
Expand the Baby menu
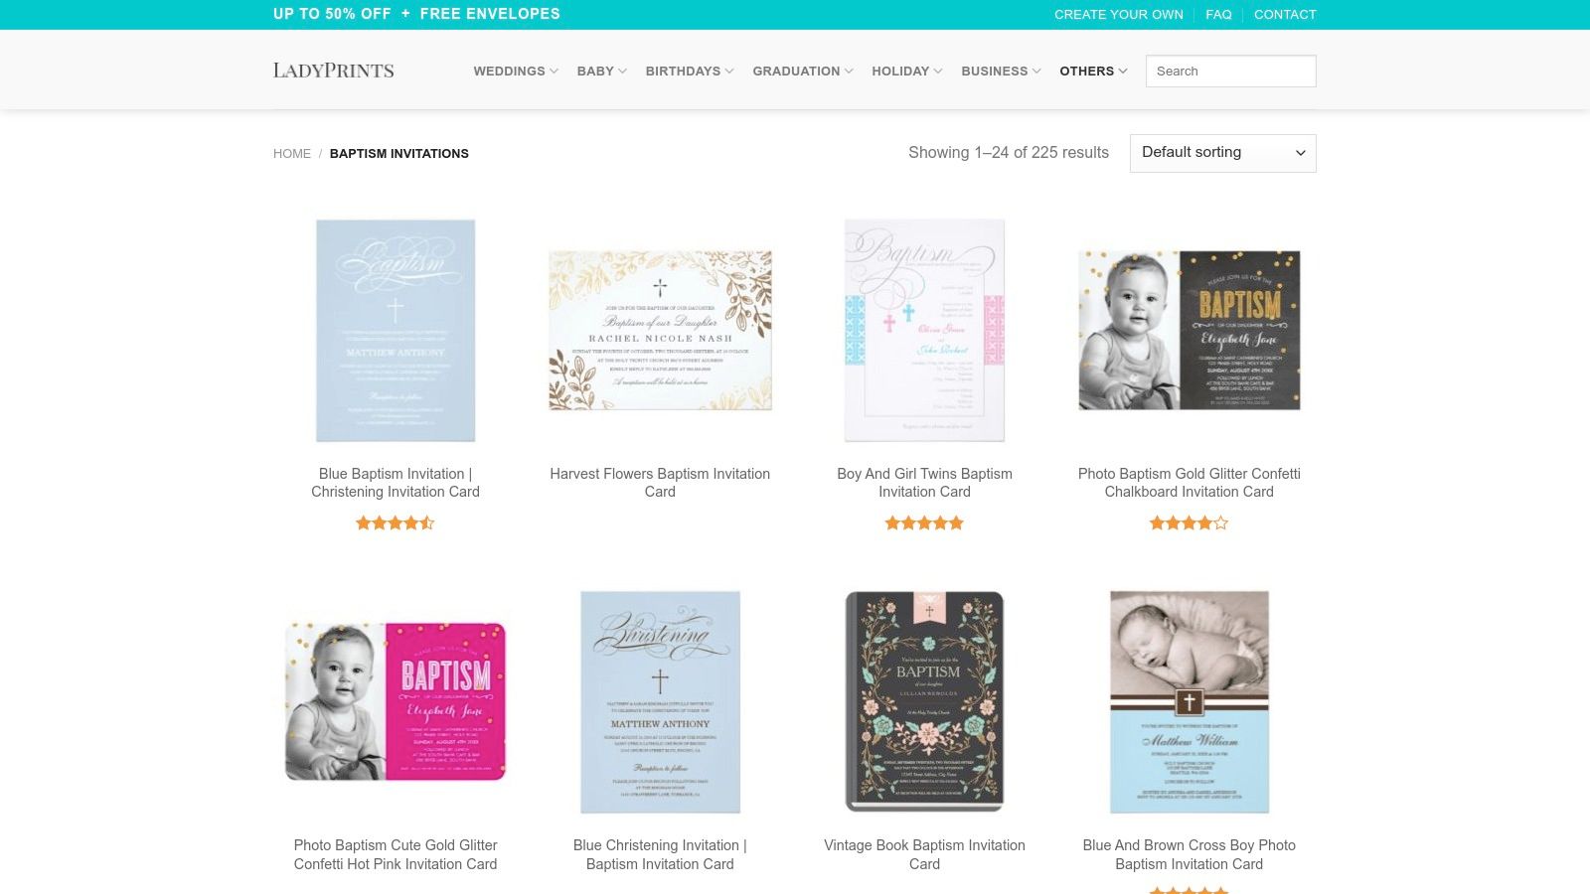602,72
